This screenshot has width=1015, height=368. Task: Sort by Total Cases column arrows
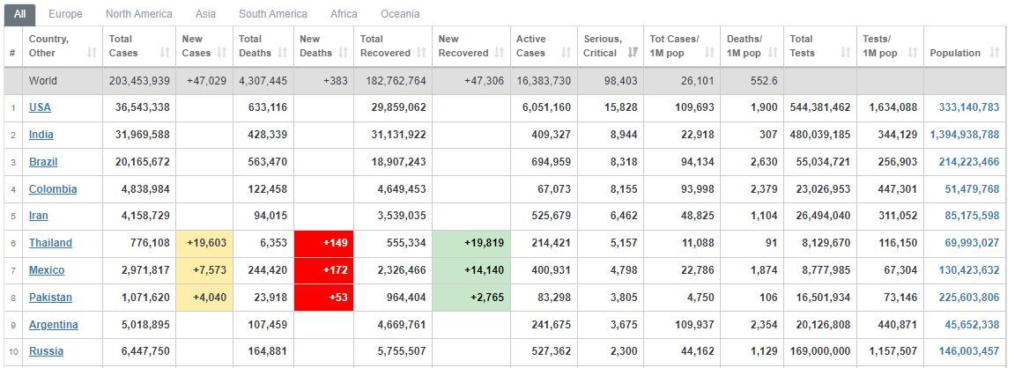(165, 53)
